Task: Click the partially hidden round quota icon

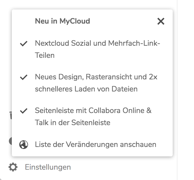Action: [x=10, y=141]
